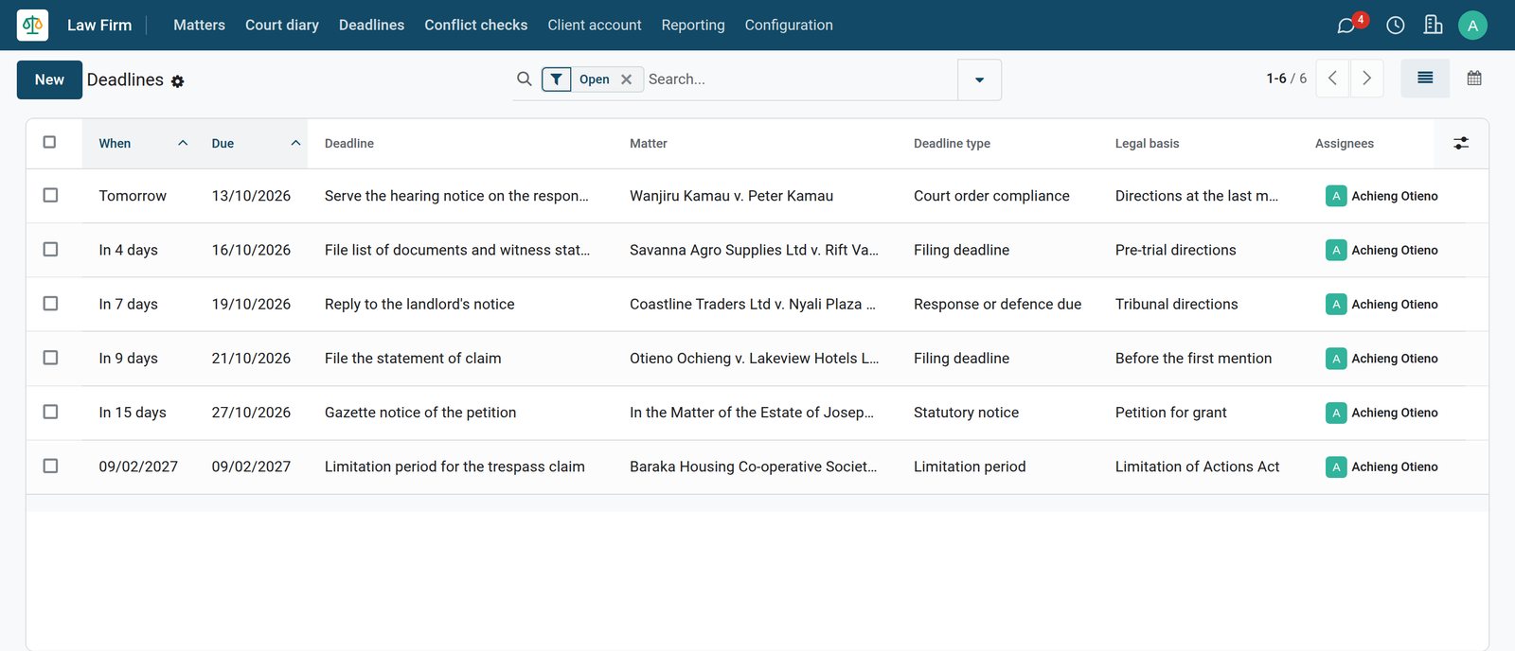Screen dimensions: 1515x651
Task: Open 'Reply to the landlord's notice' deadline
Action: [419, 304]
